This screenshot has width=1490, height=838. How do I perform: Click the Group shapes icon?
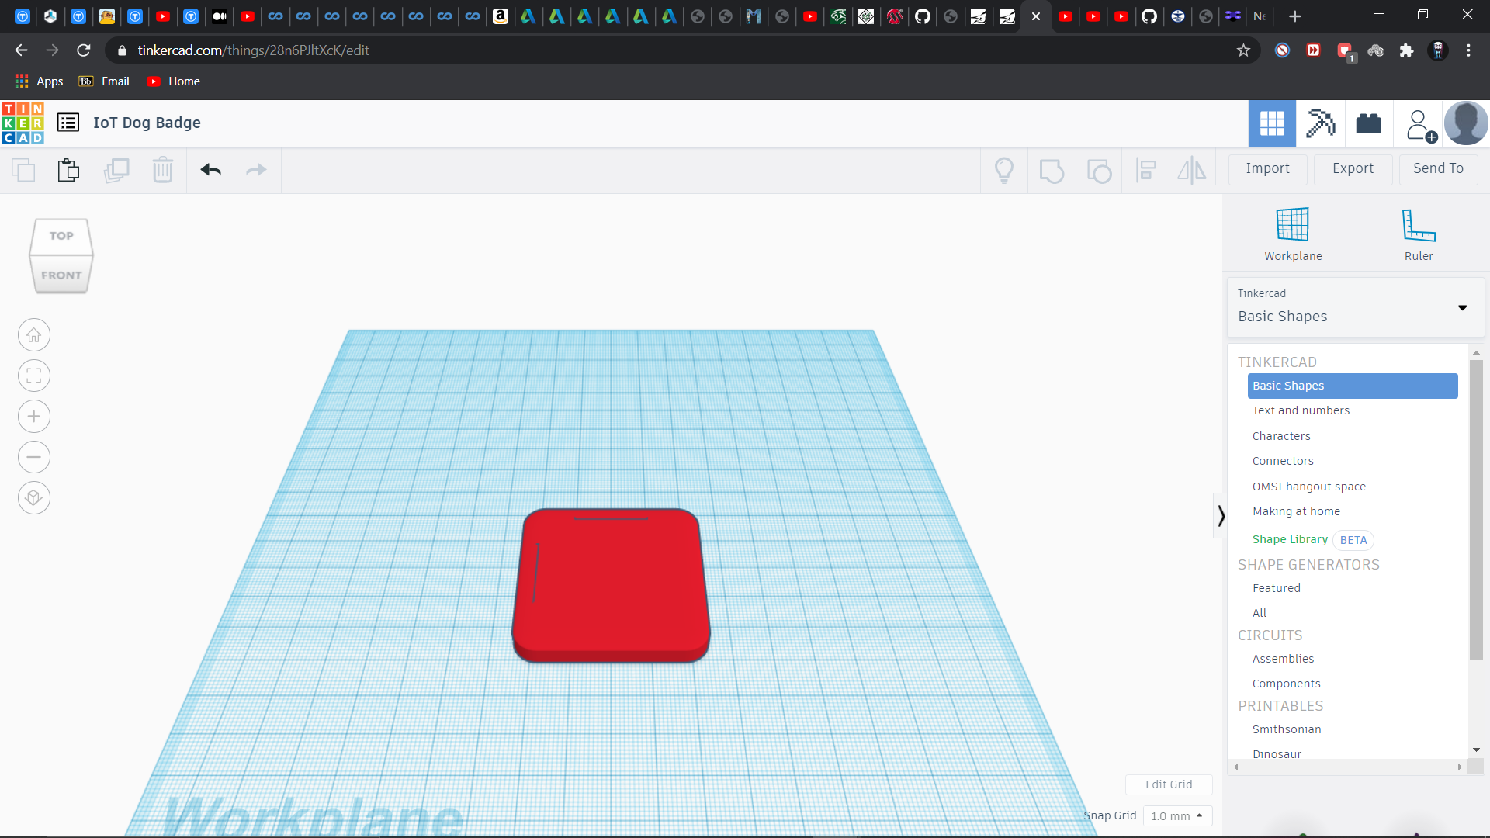pyautogui.click(x=1052, y=170)
